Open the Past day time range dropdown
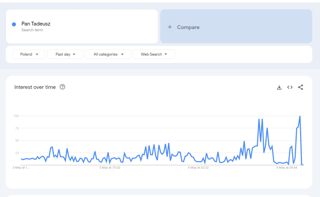The image size is (320, 197). pos(65,54)
